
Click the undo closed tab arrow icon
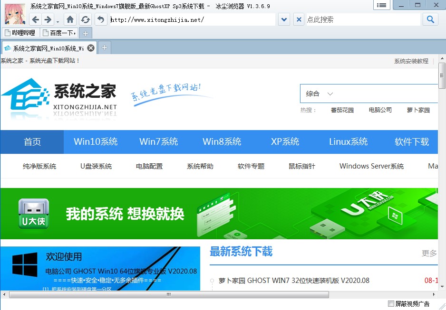[x=101, y=19]
